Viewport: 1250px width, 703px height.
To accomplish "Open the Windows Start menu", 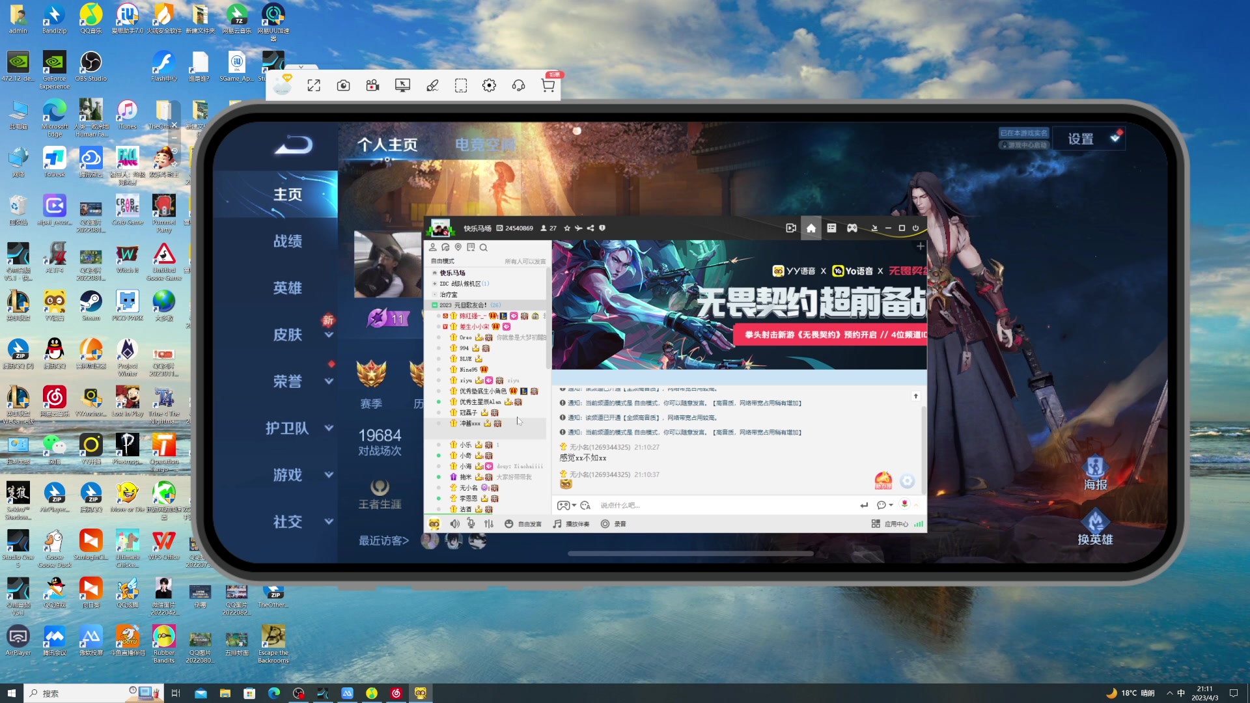I will coord(11,693).
